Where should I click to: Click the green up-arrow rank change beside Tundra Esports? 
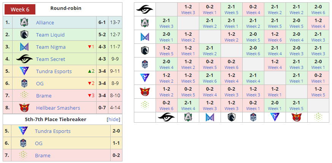(91, 71)
